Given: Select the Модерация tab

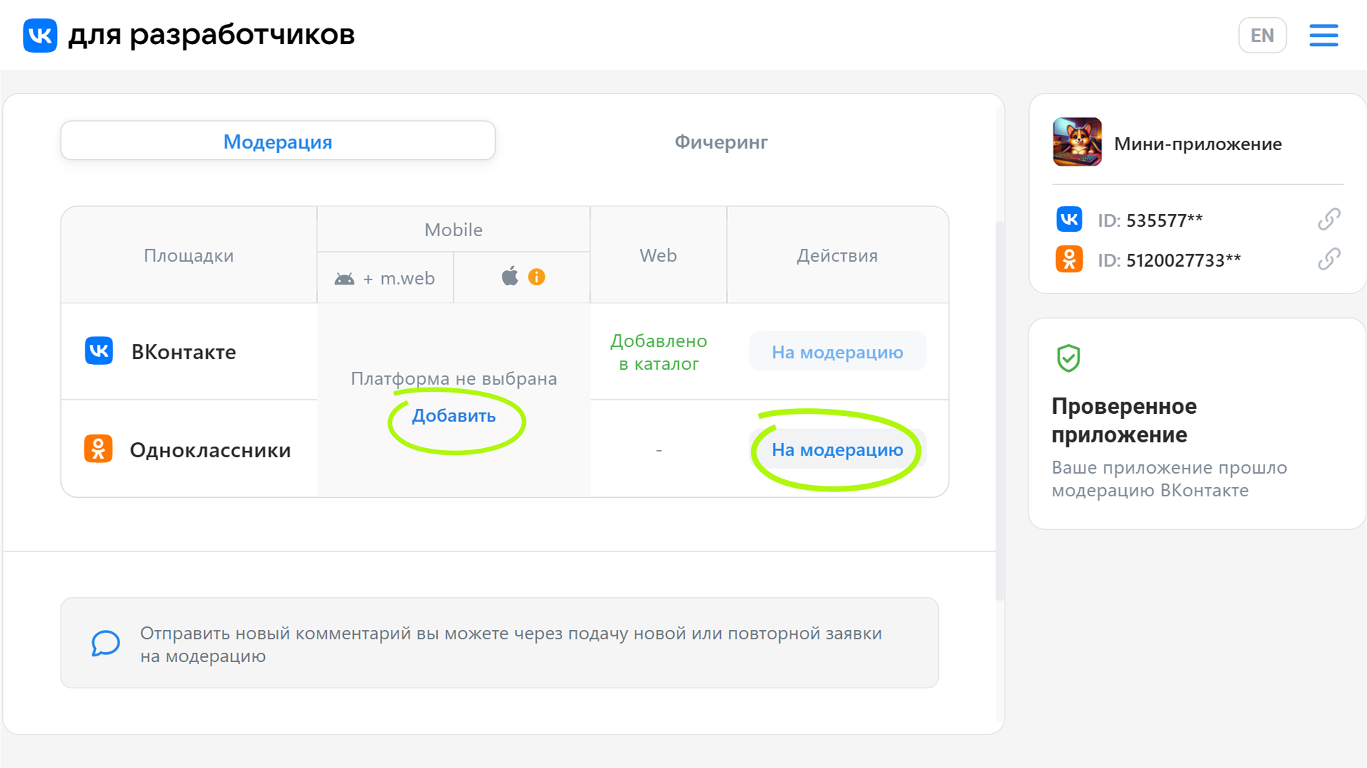Looking at the screenshot, I should (x=278, y=142).
